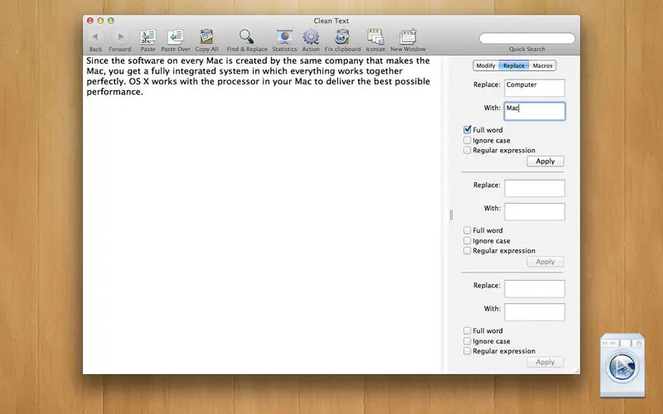
Task: Minimize the Clean Text window
Action: pos(100,20)
